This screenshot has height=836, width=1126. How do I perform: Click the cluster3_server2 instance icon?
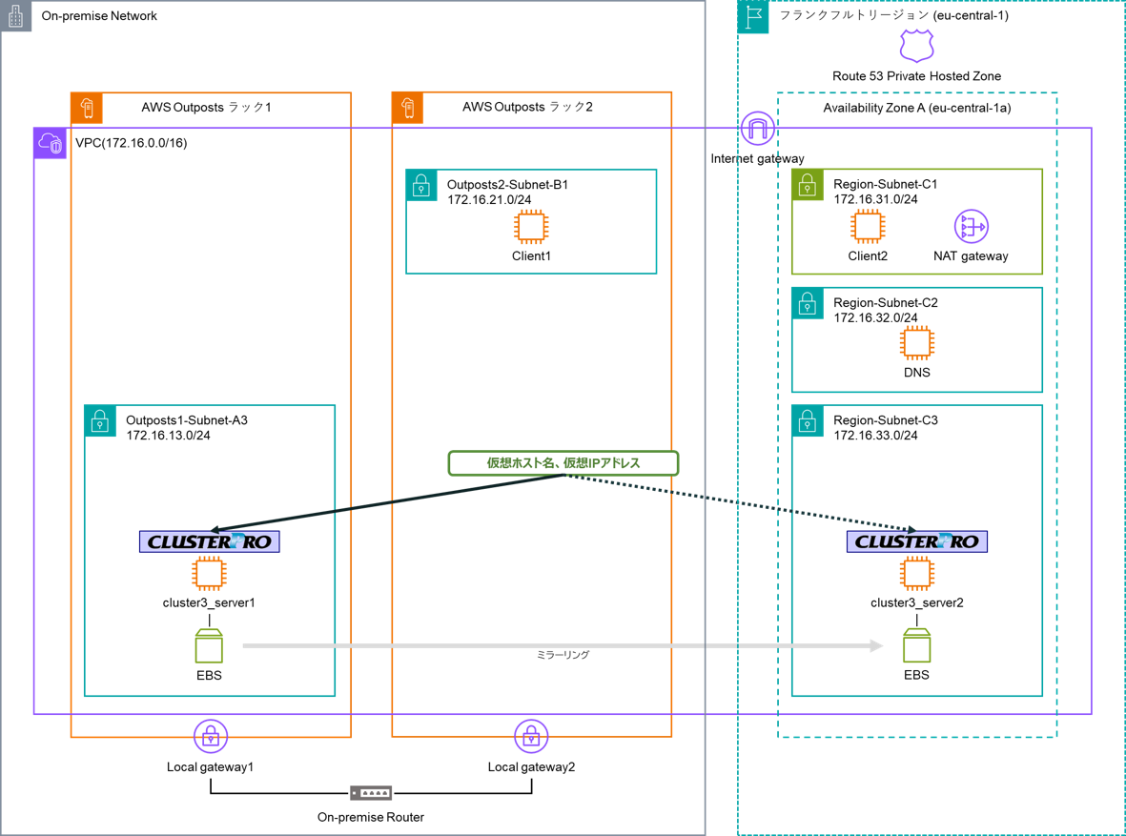[916, 574]
